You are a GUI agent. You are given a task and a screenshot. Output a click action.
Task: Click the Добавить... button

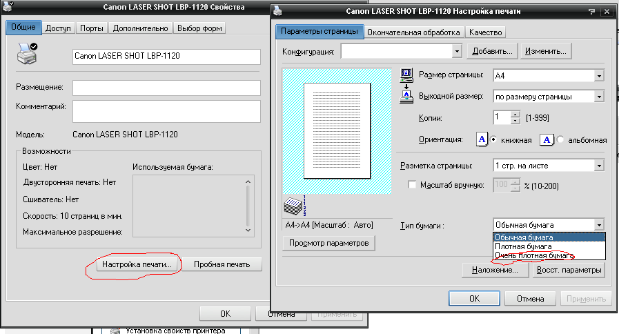(x=492, y=51)
